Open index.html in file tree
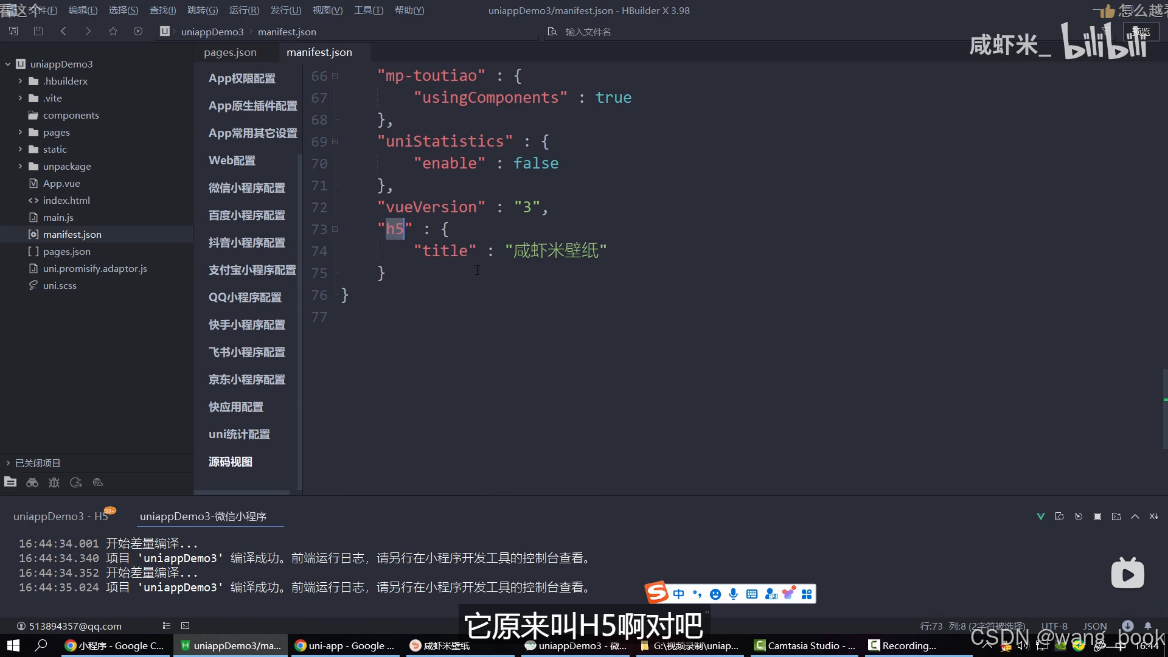Image resolution: width=1168 pixels, height=657 pixels. [x=66, y=200]
